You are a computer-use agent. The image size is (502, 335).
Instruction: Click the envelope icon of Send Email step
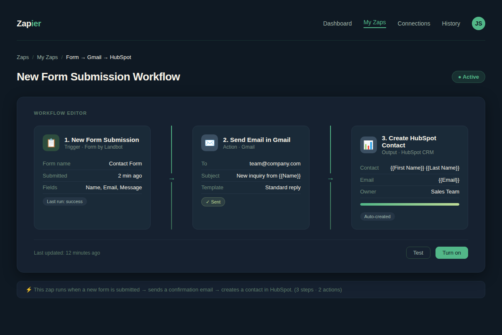pyautogui.click(x=210, y=143)
